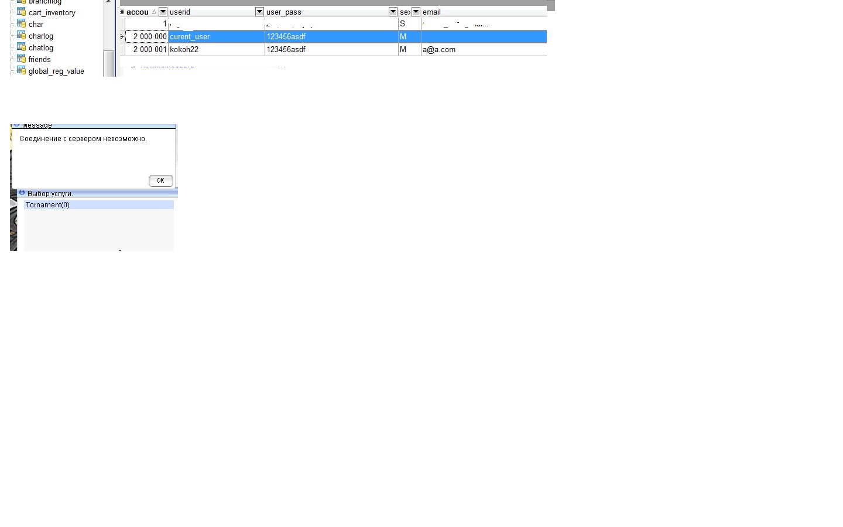The height and width of the screenshot is (527, 843).
Task: Select the chatlog table icon
Action: point(22,47)
